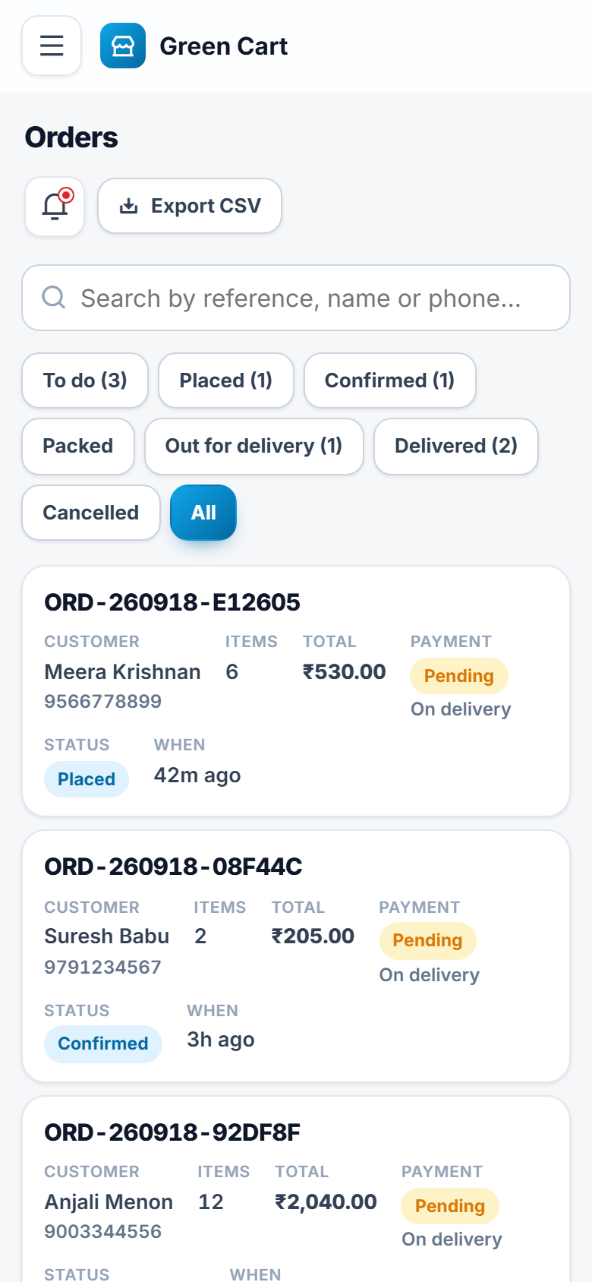Filter by Out for delivery (1)
Image resolution: width=592 pixels, height=1282 pixels.
click(x=254, y=446)
